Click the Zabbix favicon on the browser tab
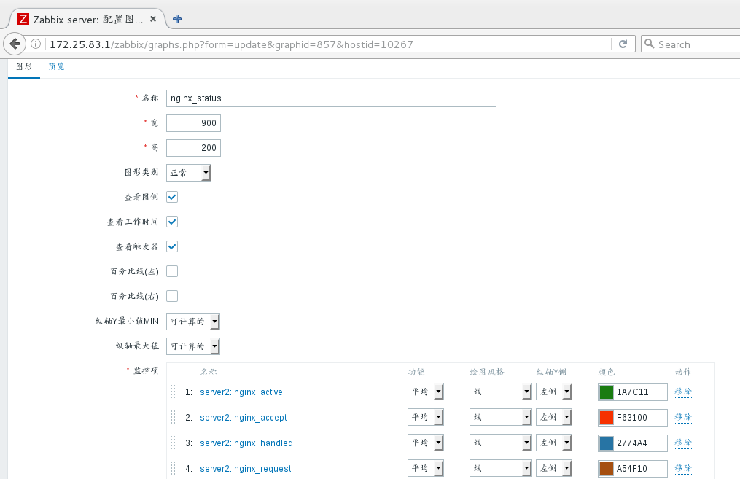The height and width of the screenshot is (479, 740). [x=23, y=19]
